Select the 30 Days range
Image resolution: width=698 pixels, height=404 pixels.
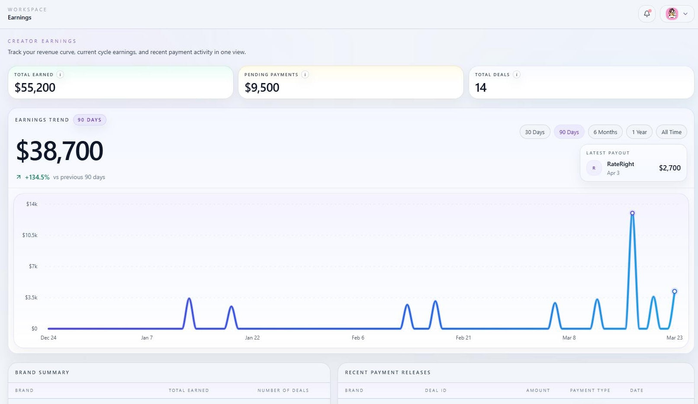pyautogui.click(x=534, y=132)
